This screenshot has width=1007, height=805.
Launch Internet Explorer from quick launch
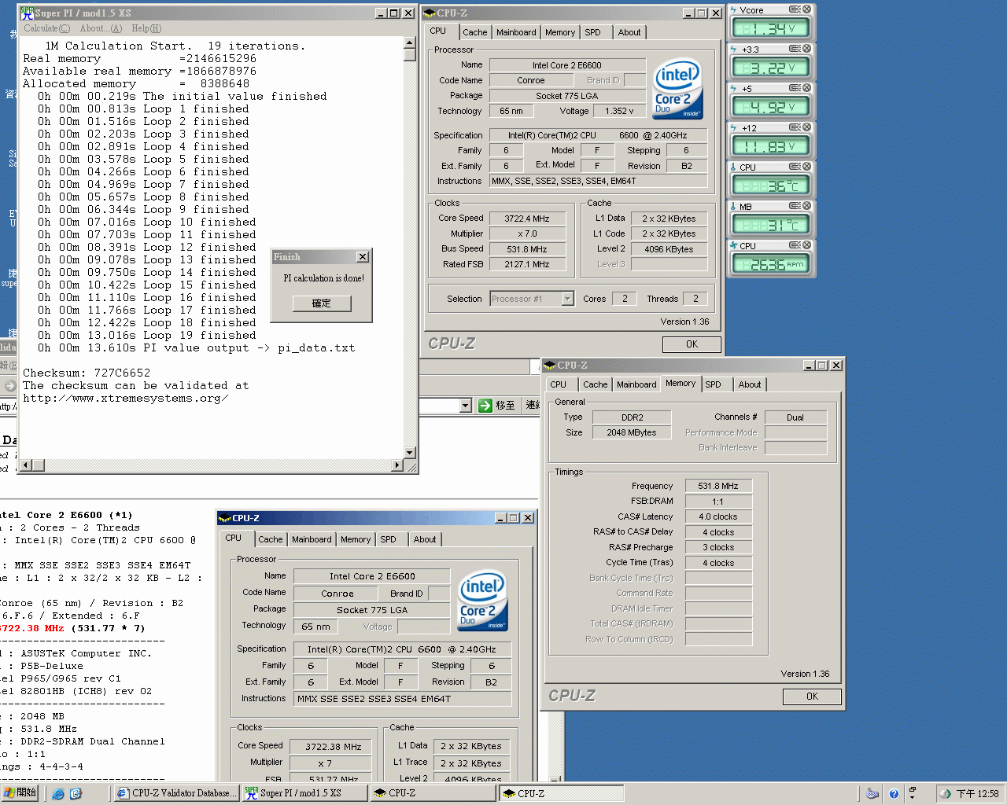tap(58, 794)
